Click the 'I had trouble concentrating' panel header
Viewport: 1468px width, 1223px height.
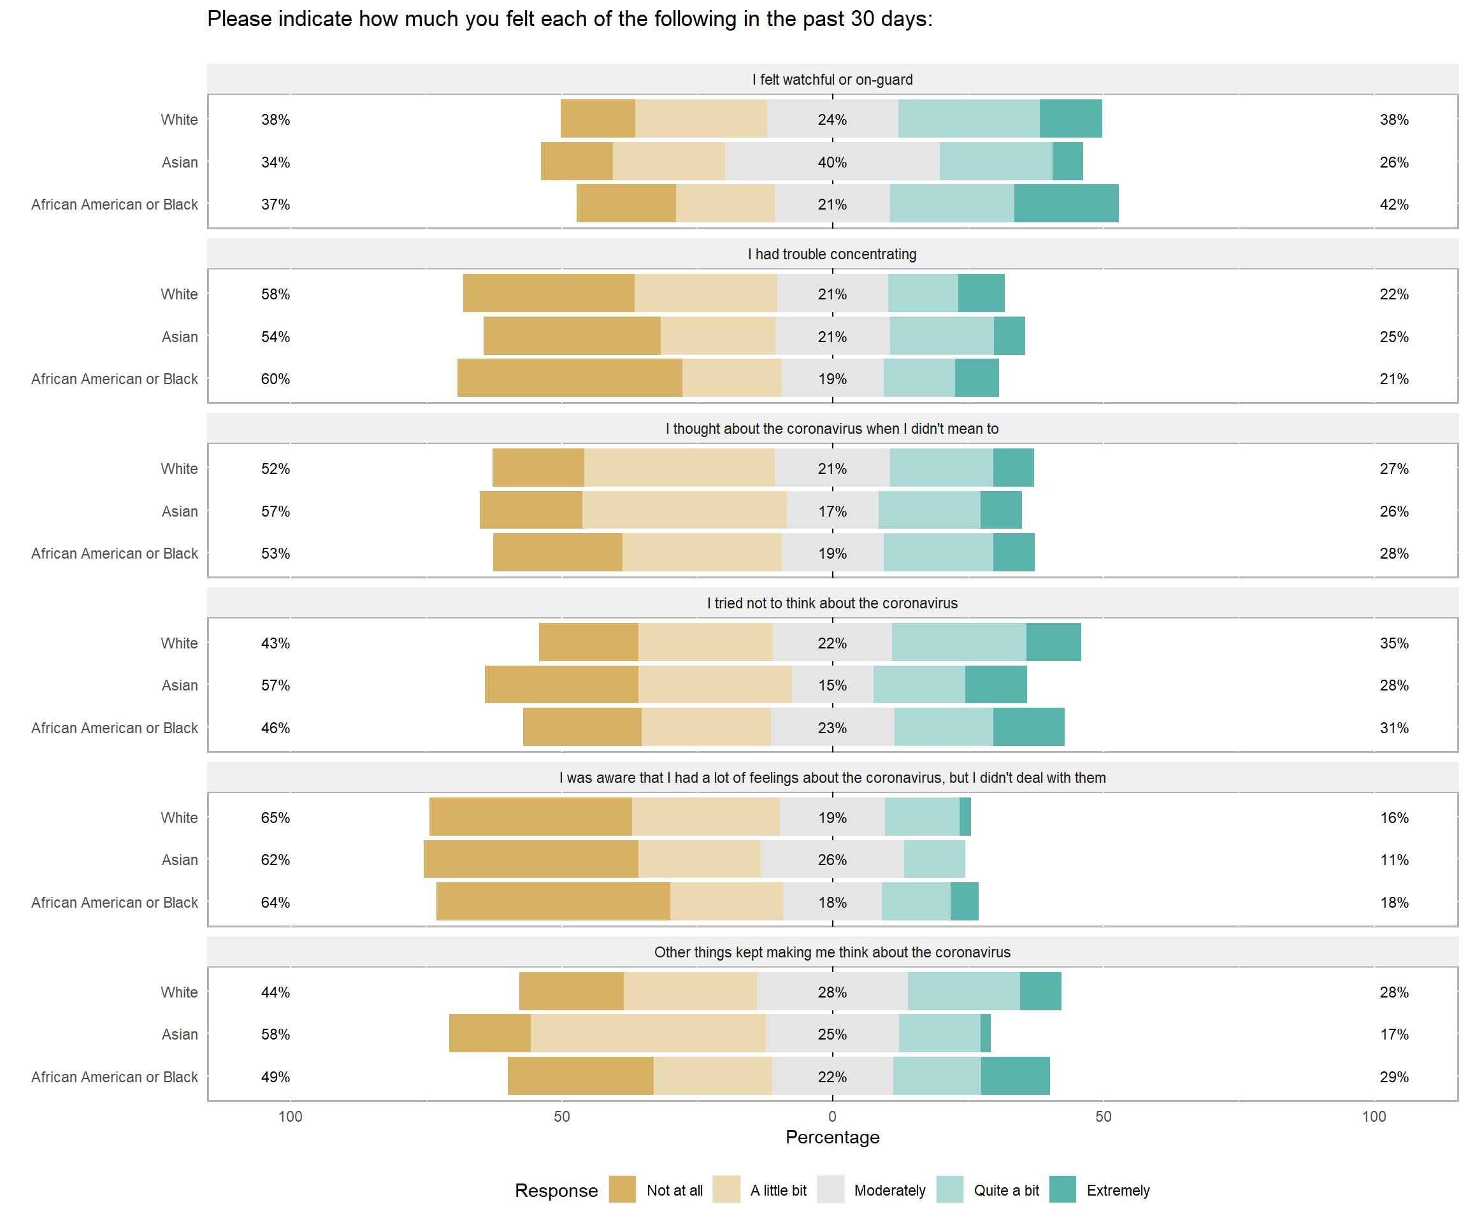[x=832, y=254]
